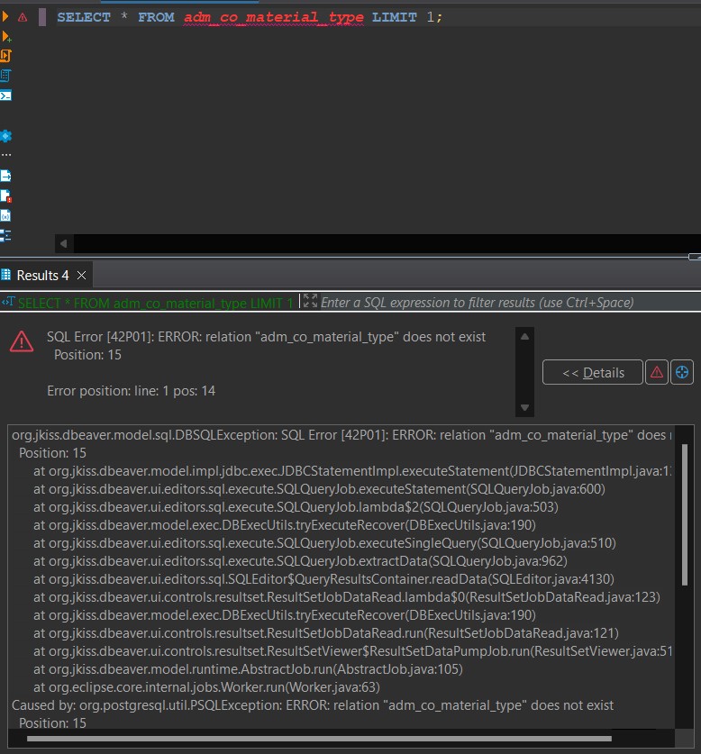Screen dimensions: 701x754
Task: Execute SQL statement in new tab
Action: coord(5,36)
